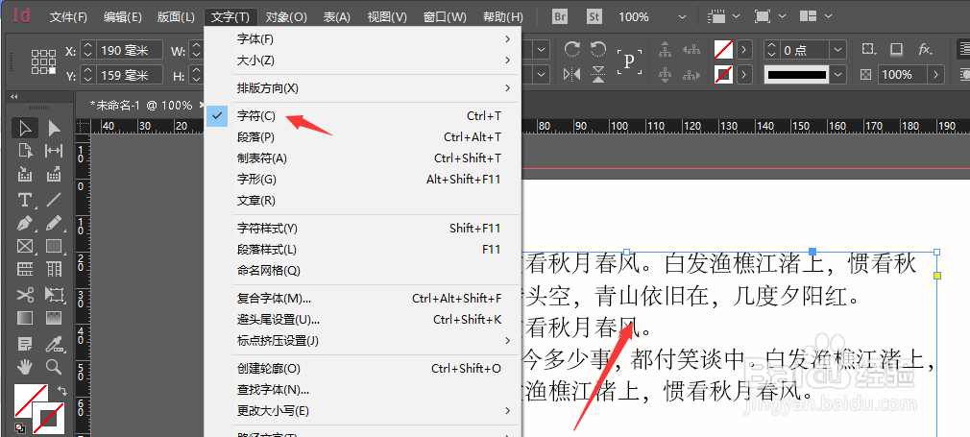Open the opacity 100% slider arrow
Screen dimensions: 970x437
click(x=936, y=75)
